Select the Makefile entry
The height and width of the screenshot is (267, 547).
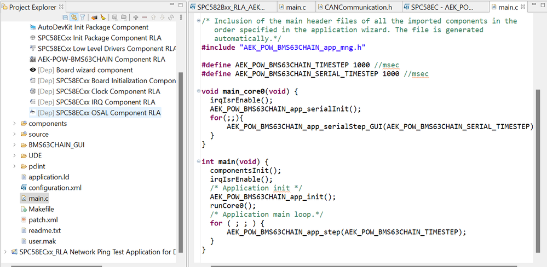coord(37,210)
